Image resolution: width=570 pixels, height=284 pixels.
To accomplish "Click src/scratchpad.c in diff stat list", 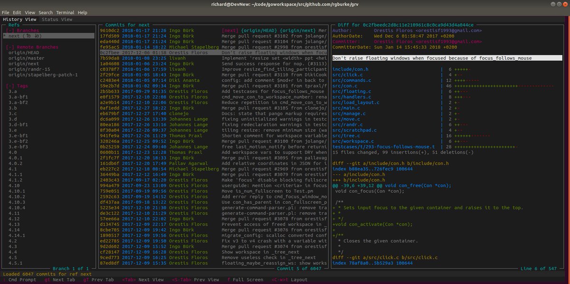I will click(355, 130).
